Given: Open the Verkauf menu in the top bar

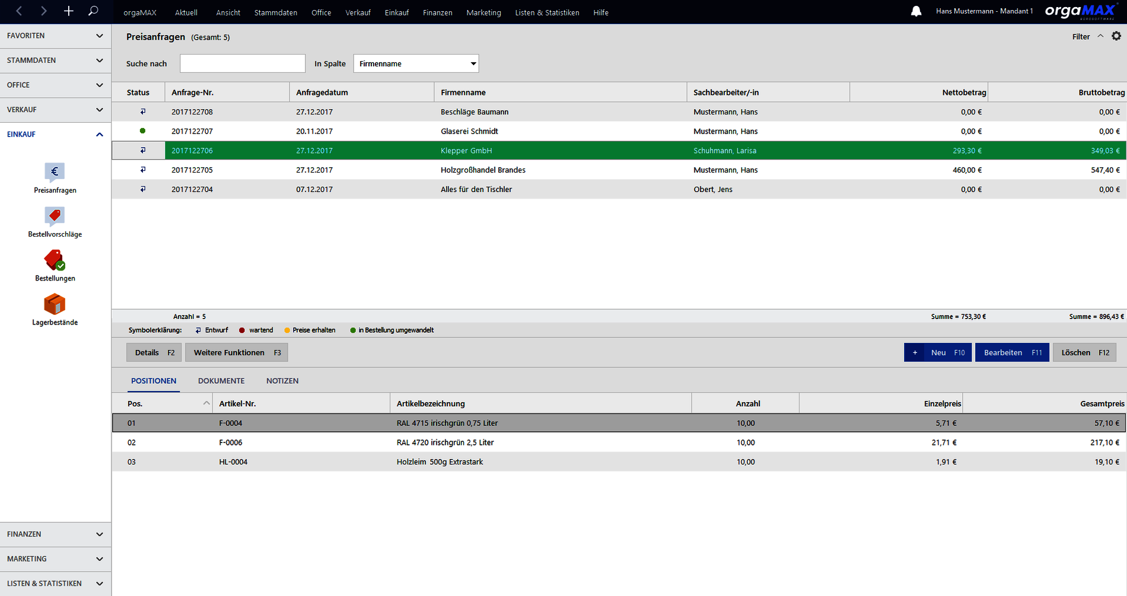Looking at the screenshot, I should point(358,12).
